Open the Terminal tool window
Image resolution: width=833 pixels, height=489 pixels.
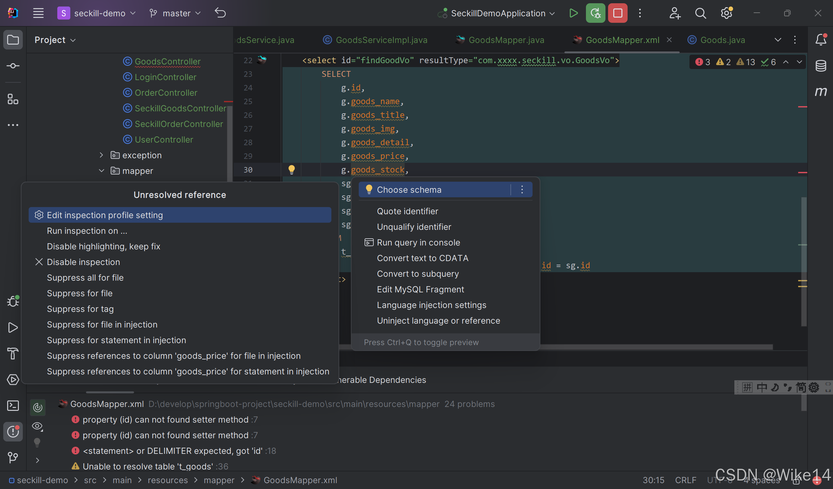(x=13, y=405)
